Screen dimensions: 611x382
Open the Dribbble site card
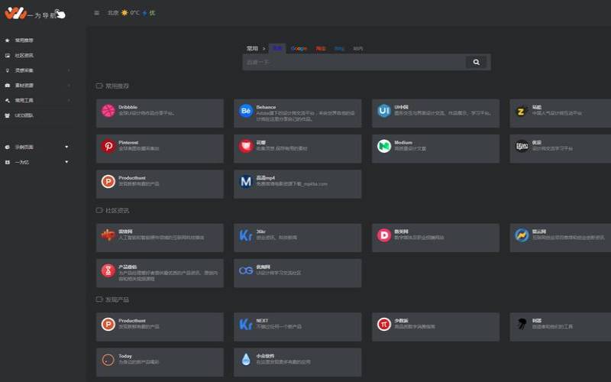160,113
